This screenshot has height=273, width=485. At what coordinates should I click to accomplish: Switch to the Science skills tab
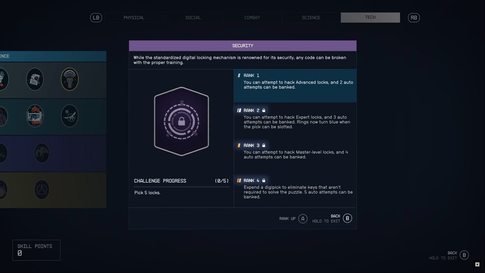click(311, 18)
